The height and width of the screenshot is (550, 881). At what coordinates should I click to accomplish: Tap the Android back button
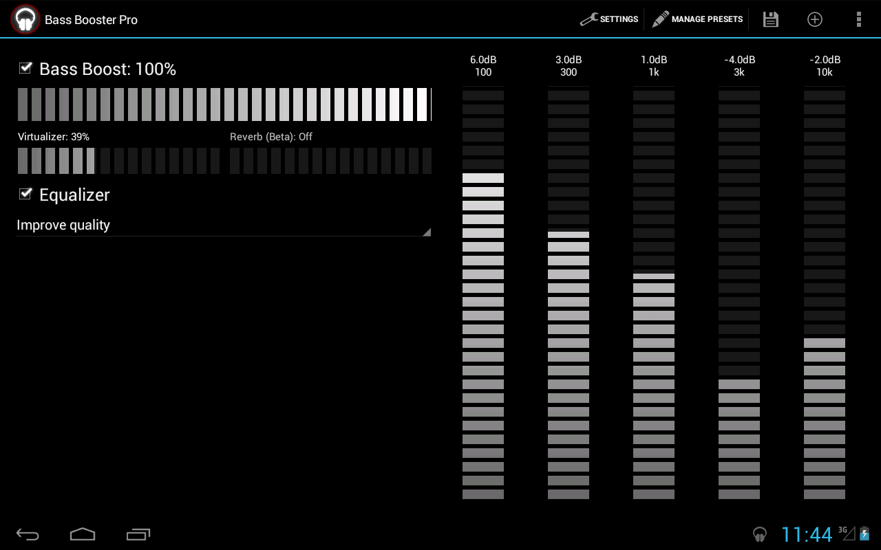(x=28, y=534)
